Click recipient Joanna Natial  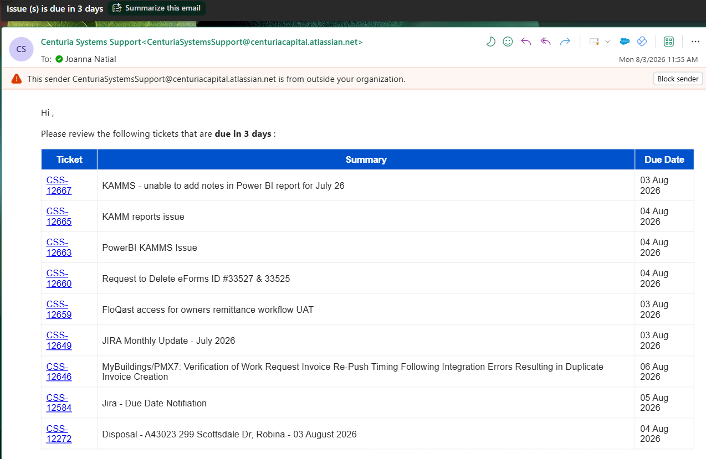(91, 59)
